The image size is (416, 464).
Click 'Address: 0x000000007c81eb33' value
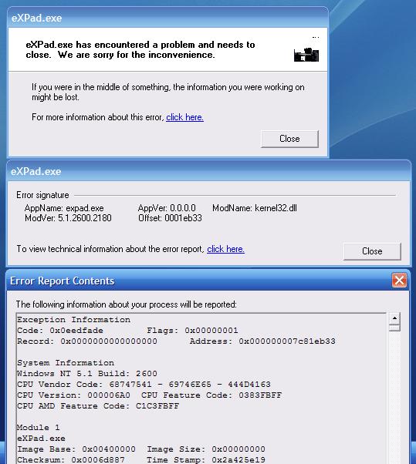tap(262, 341)
